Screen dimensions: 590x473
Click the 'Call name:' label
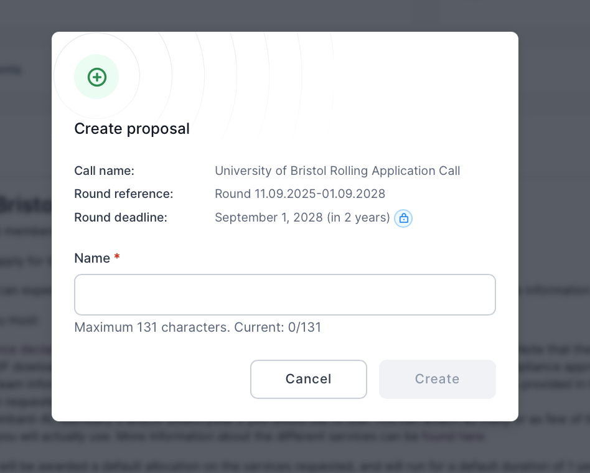click(x=104, y=171)
